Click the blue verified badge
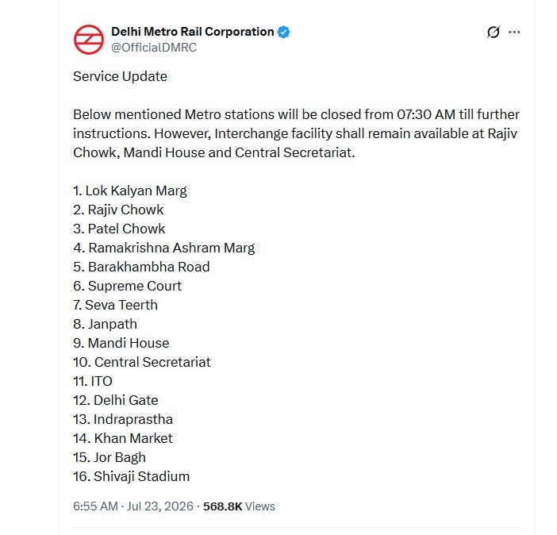The width and height of the screenshot is (557, 535). coord(283,32)
